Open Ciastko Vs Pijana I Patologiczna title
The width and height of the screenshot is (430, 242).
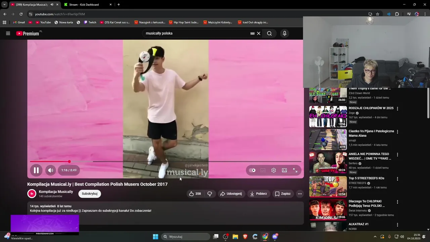coord(371,133)
